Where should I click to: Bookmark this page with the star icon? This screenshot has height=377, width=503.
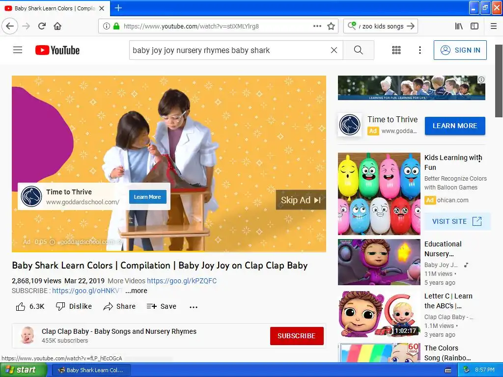coord(331,26)
